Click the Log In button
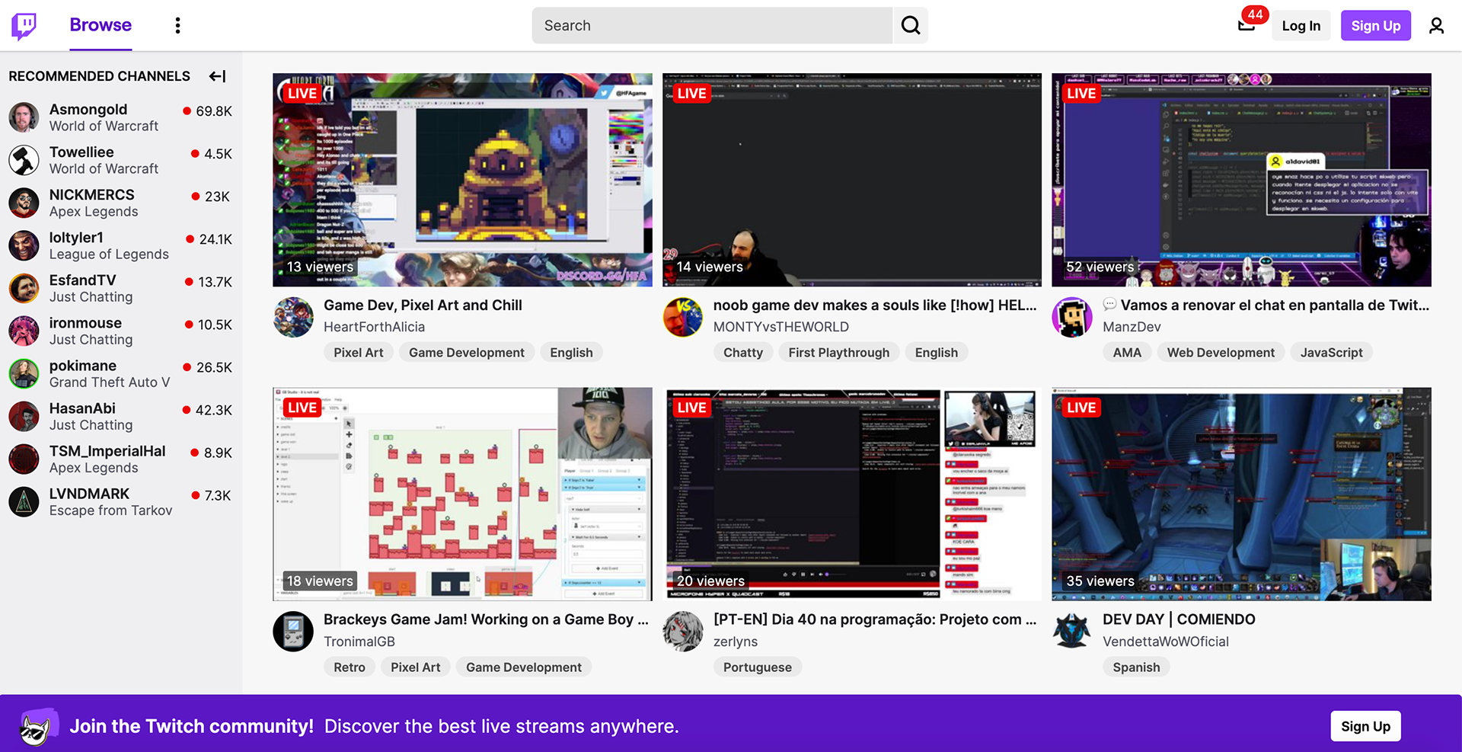 [1301, 25]
